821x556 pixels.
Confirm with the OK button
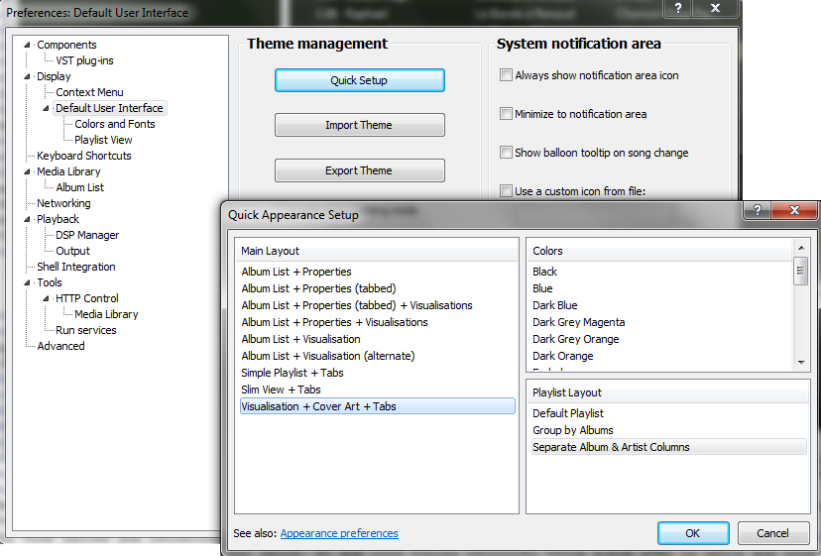(x=693, y=533)
